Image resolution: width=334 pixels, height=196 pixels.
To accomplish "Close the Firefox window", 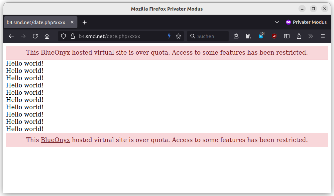I will 325,9.
